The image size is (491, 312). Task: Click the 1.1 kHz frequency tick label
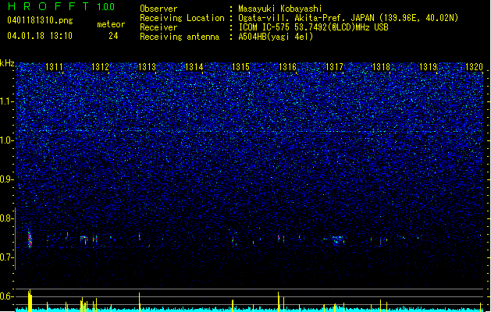tap(7, 101)
